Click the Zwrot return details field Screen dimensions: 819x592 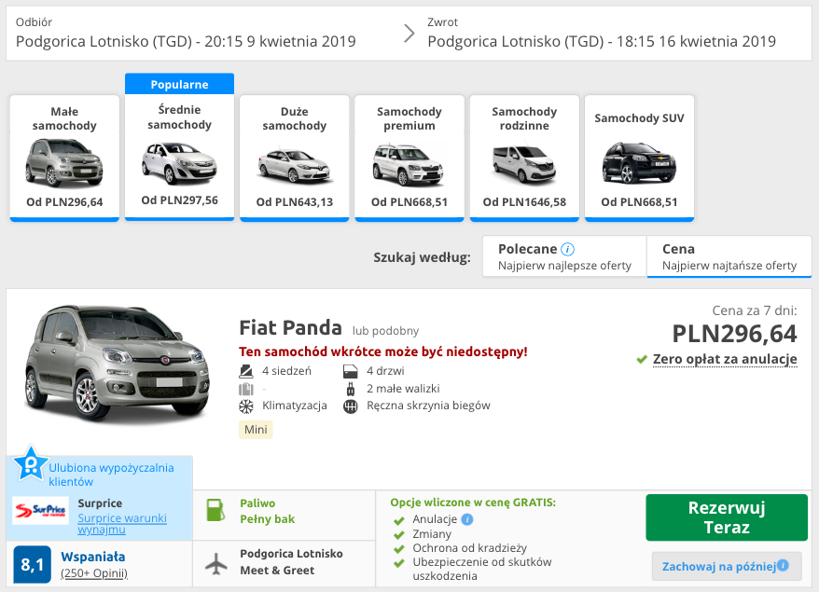602,34
